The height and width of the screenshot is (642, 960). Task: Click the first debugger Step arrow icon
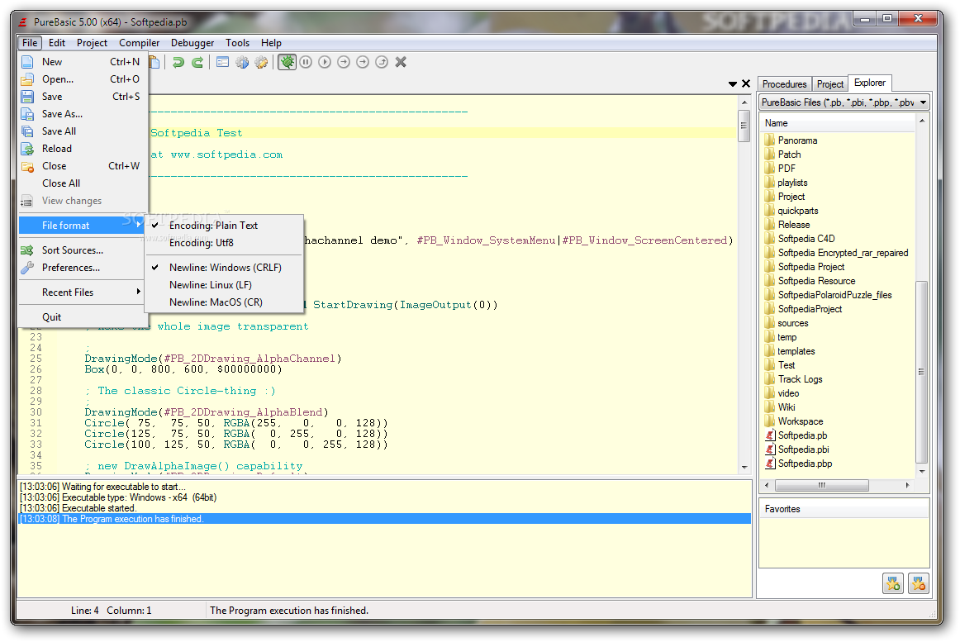pyautogui.click(x=344, y=62)
